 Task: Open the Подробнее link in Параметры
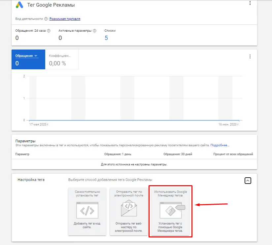tap(220, 145)
